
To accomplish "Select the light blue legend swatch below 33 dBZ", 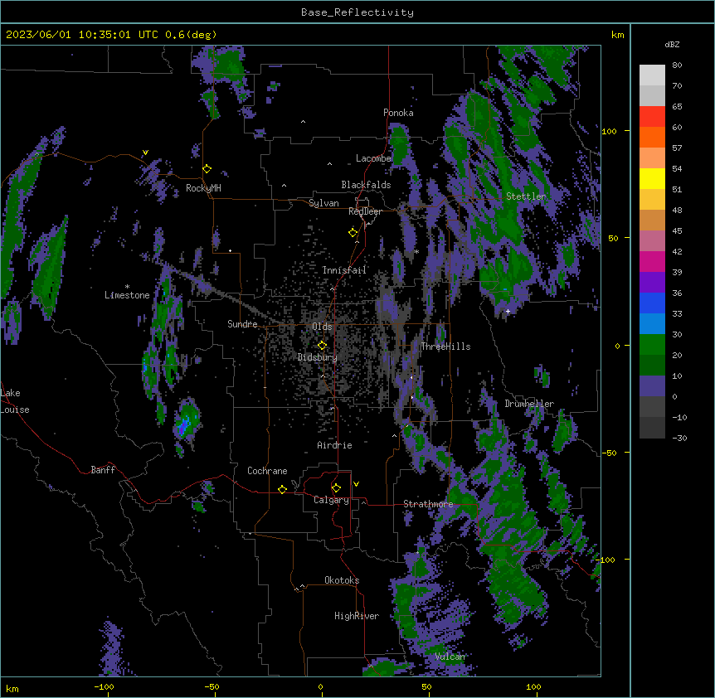I will [x=652, y=324].
